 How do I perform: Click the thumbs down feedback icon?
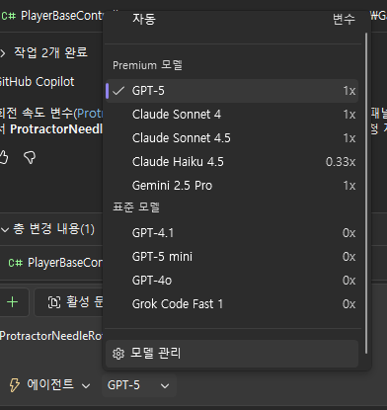coord(30,157)
